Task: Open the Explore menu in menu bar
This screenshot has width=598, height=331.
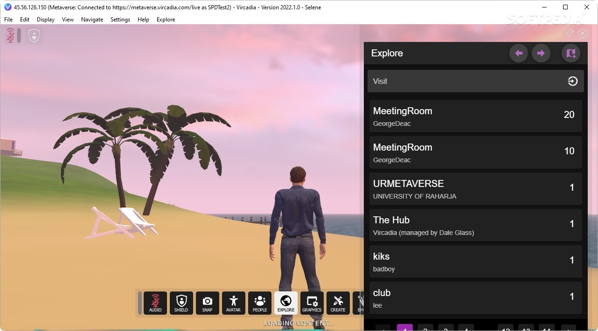Action: [x=166, y=20]
